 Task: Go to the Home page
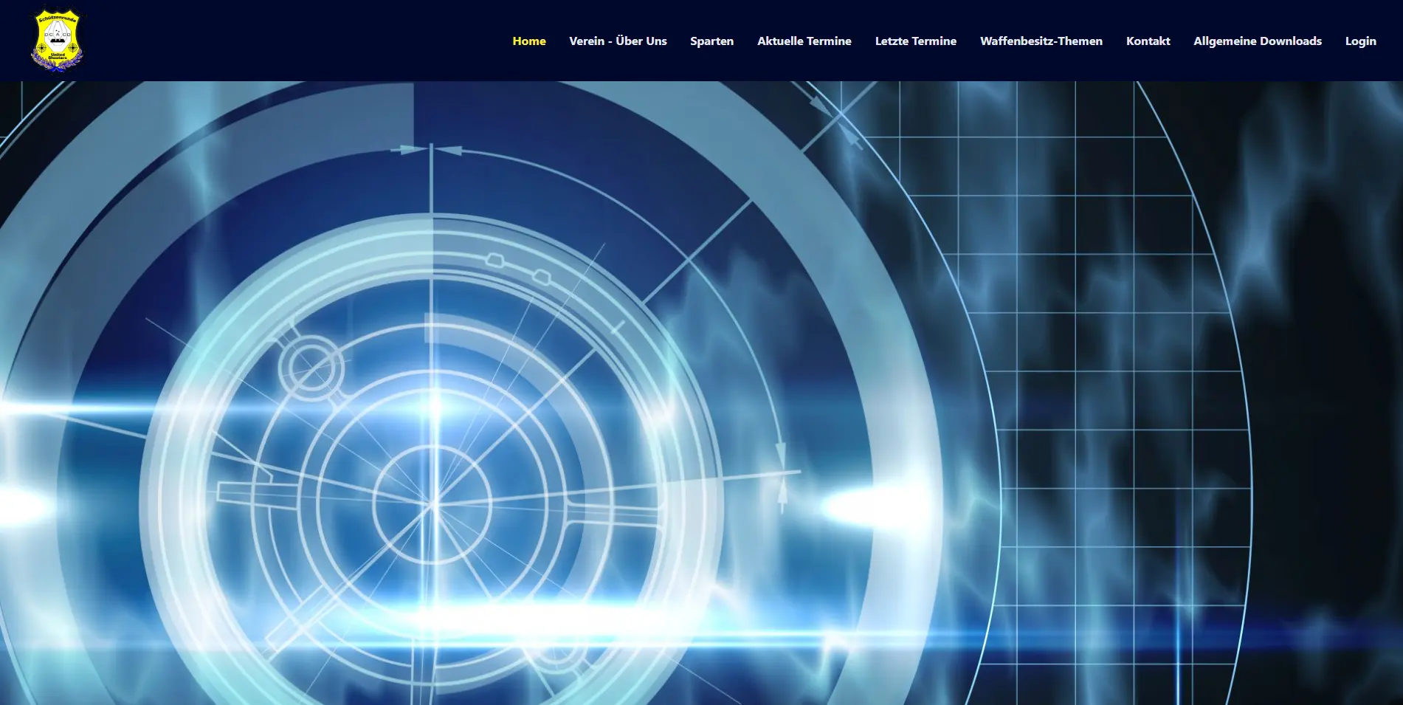click(x=529, y=41)
